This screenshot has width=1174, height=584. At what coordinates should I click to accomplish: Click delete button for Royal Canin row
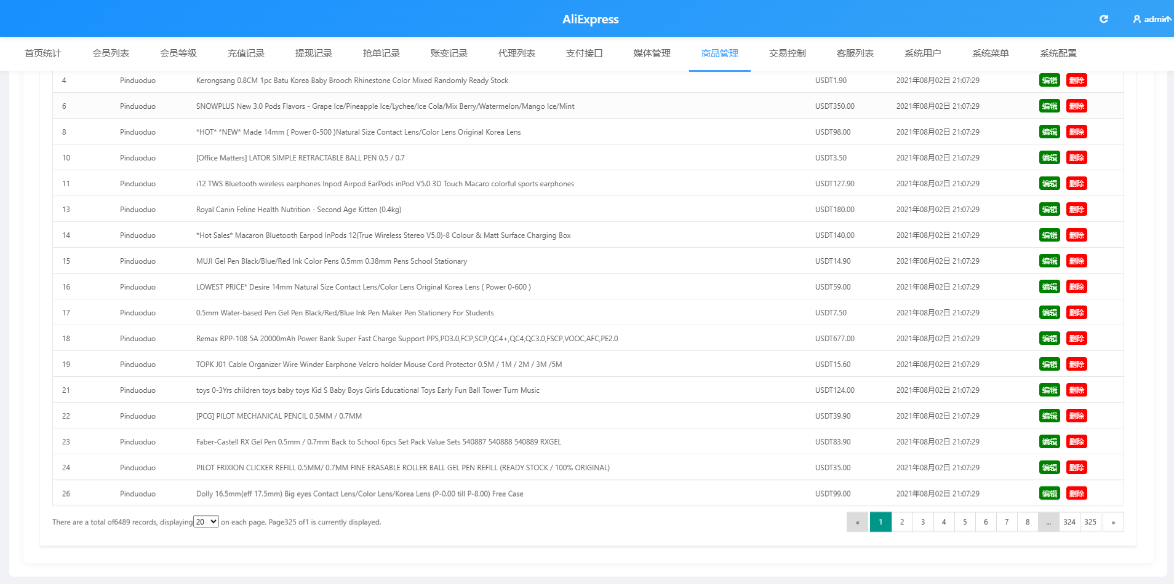[x=1077, y=210]
